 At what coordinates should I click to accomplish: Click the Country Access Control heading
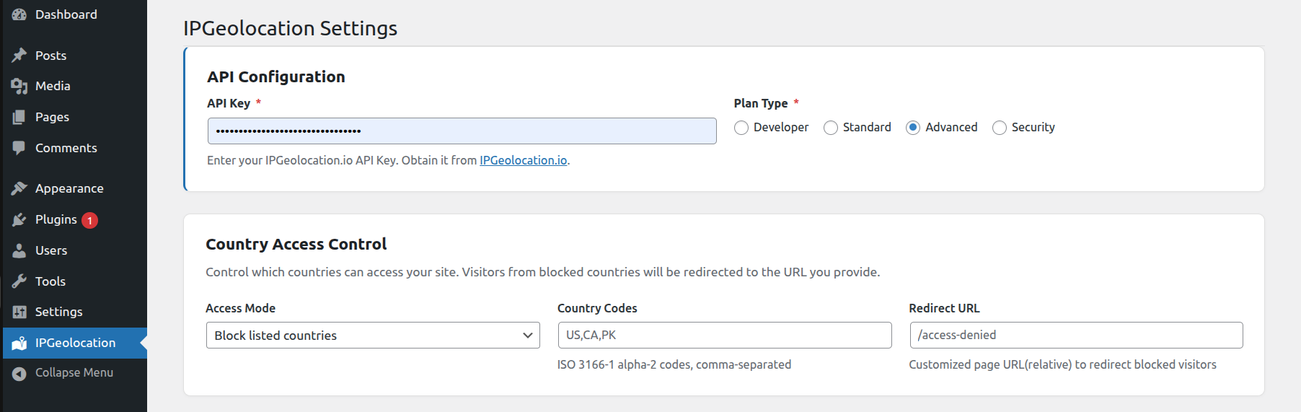tap(296, 244)
